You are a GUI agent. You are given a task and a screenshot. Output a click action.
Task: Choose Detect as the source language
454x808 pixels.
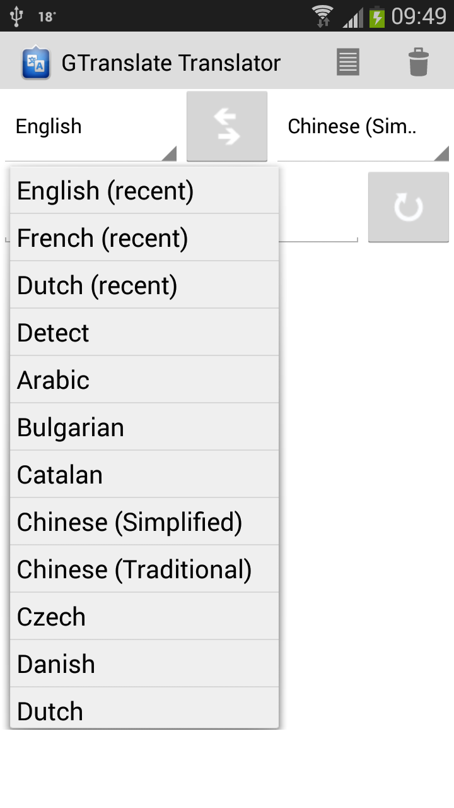click(144, 332)
